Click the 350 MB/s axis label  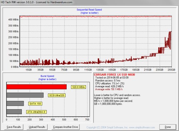click(x=13, y=25)
